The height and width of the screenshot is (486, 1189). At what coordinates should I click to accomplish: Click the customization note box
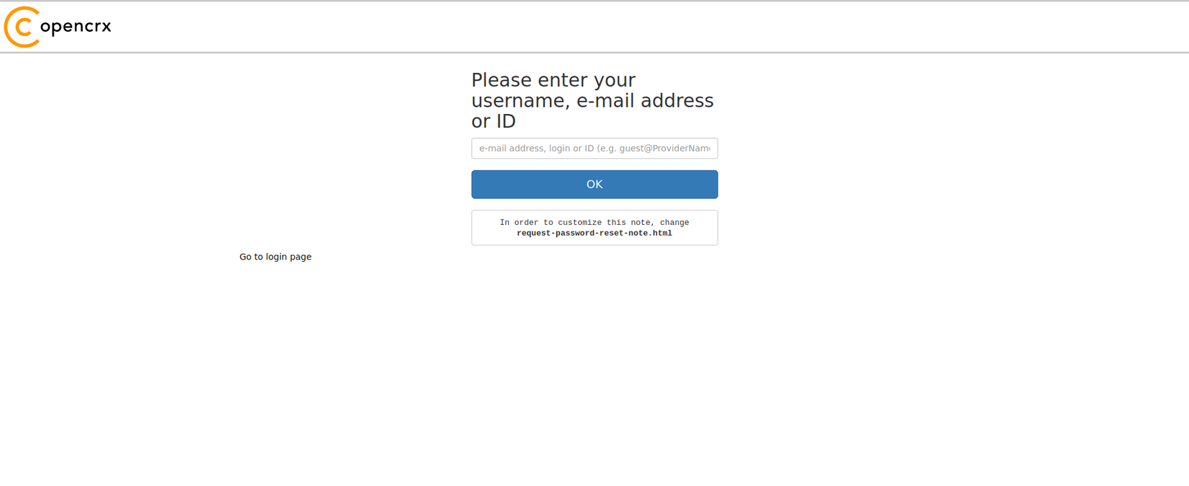point(594,228)
